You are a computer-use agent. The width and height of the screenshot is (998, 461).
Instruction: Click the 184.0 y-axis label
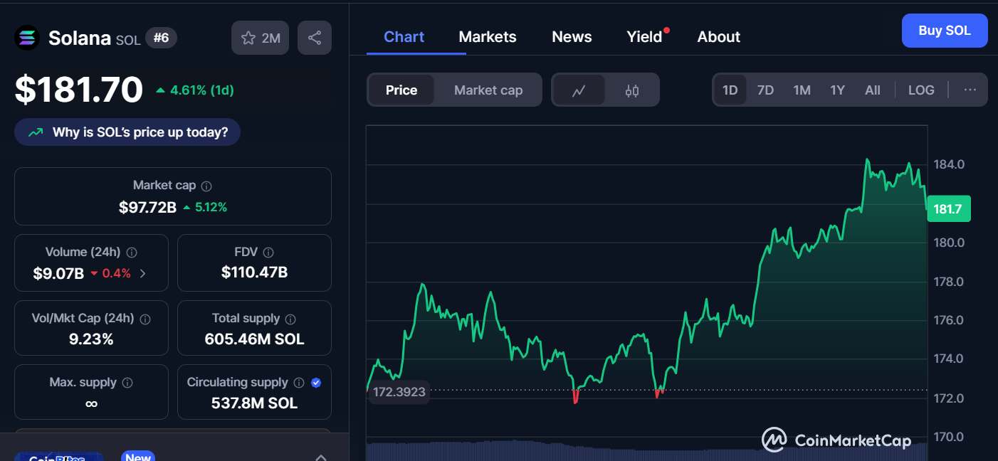click(950, 164)
